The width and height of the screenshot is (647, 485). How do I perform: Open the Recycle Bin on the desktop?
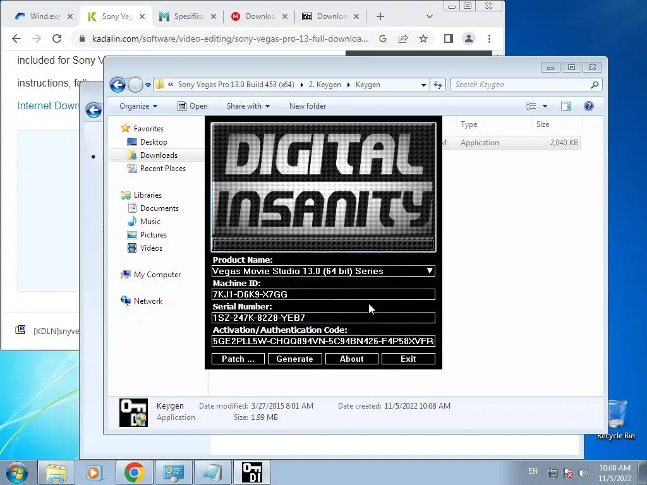(616, 419)
